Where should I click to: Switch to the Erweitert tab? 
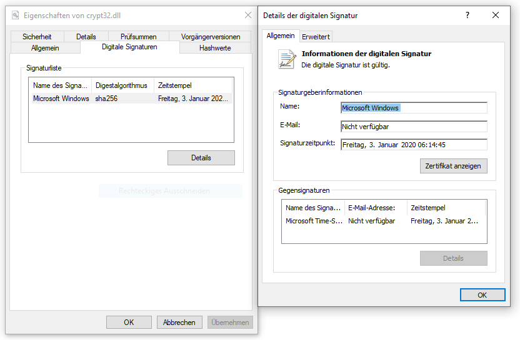(316, 37)
